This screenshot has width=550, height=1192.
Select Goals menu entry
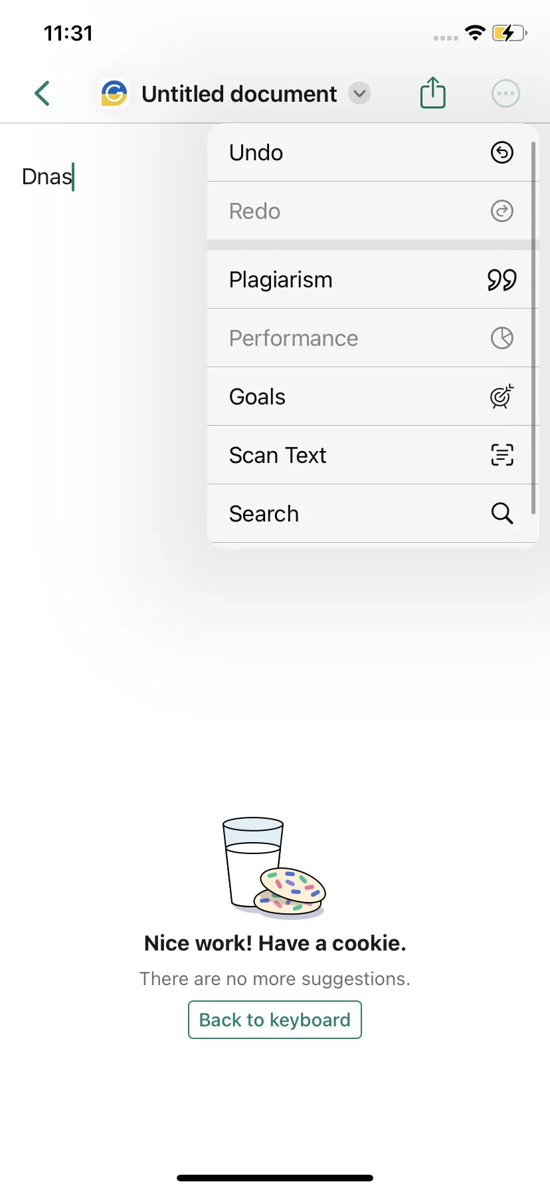[x=373, y=396]
